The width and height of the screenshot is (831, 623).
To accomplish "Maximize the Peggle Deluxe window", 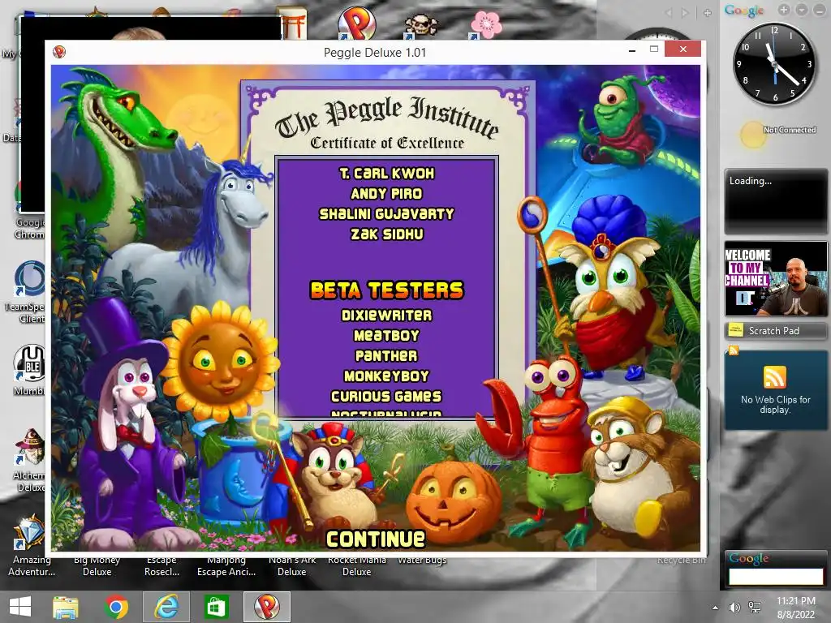I will [654, 49].
